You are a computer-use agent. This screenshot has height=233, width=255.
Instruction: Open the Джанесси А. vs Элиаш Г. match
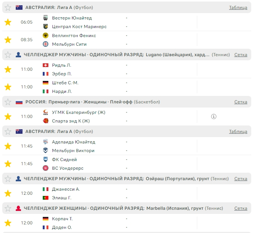point(112,193)
